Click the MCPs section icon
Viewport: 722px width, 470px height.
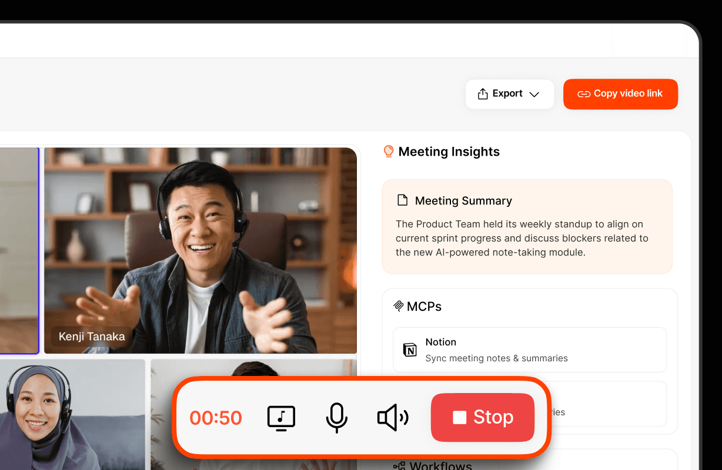(399, 306)
